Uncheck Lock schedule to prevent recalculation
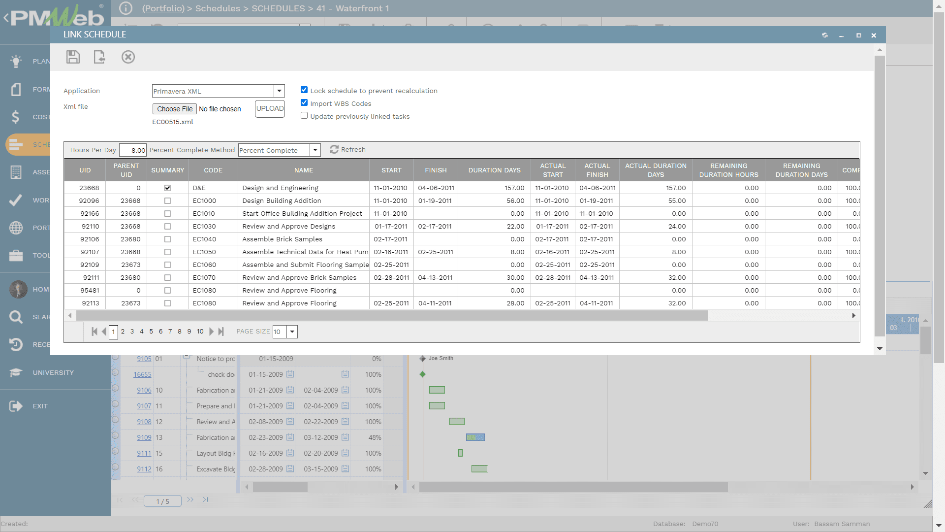Viewport: 945px width, 532px height. 304,90
